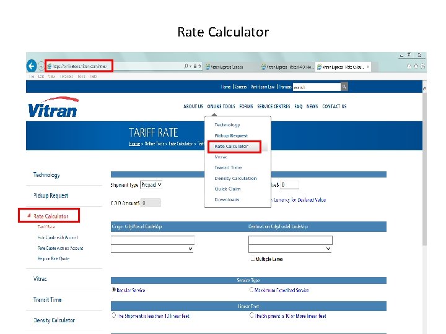Select Rate Calculator in the dropdown menu
446x334 pixels.
(231, 146)
